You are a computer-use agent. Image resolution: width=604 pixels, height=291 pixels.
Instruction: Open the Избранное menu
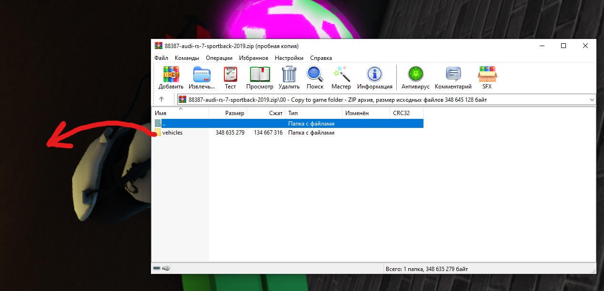(254, 58)
